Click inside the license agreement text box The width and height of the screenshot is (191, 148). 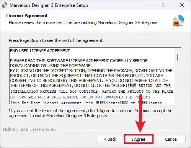coord(95,76)
